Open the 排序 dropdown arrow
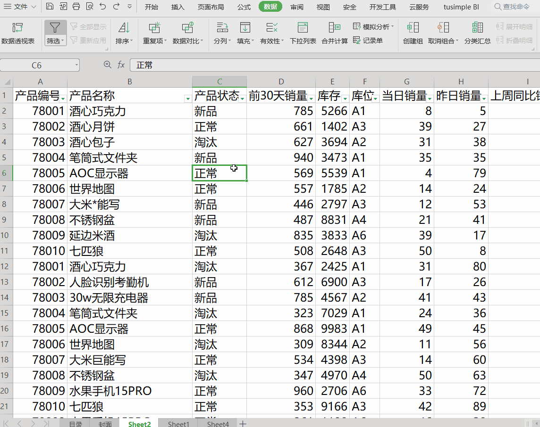This screenshot has height=427, width=540. (x=131, y=41)
